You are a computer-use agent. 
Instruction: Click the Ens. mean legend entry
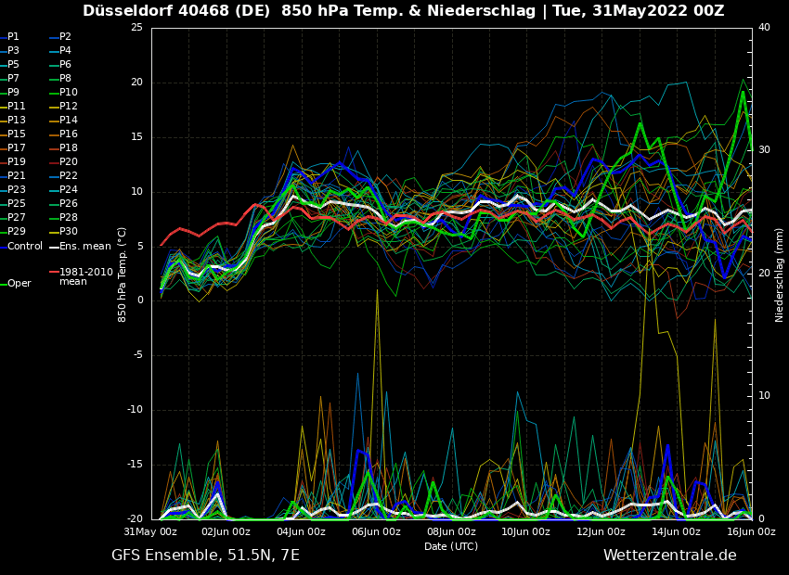84,246
